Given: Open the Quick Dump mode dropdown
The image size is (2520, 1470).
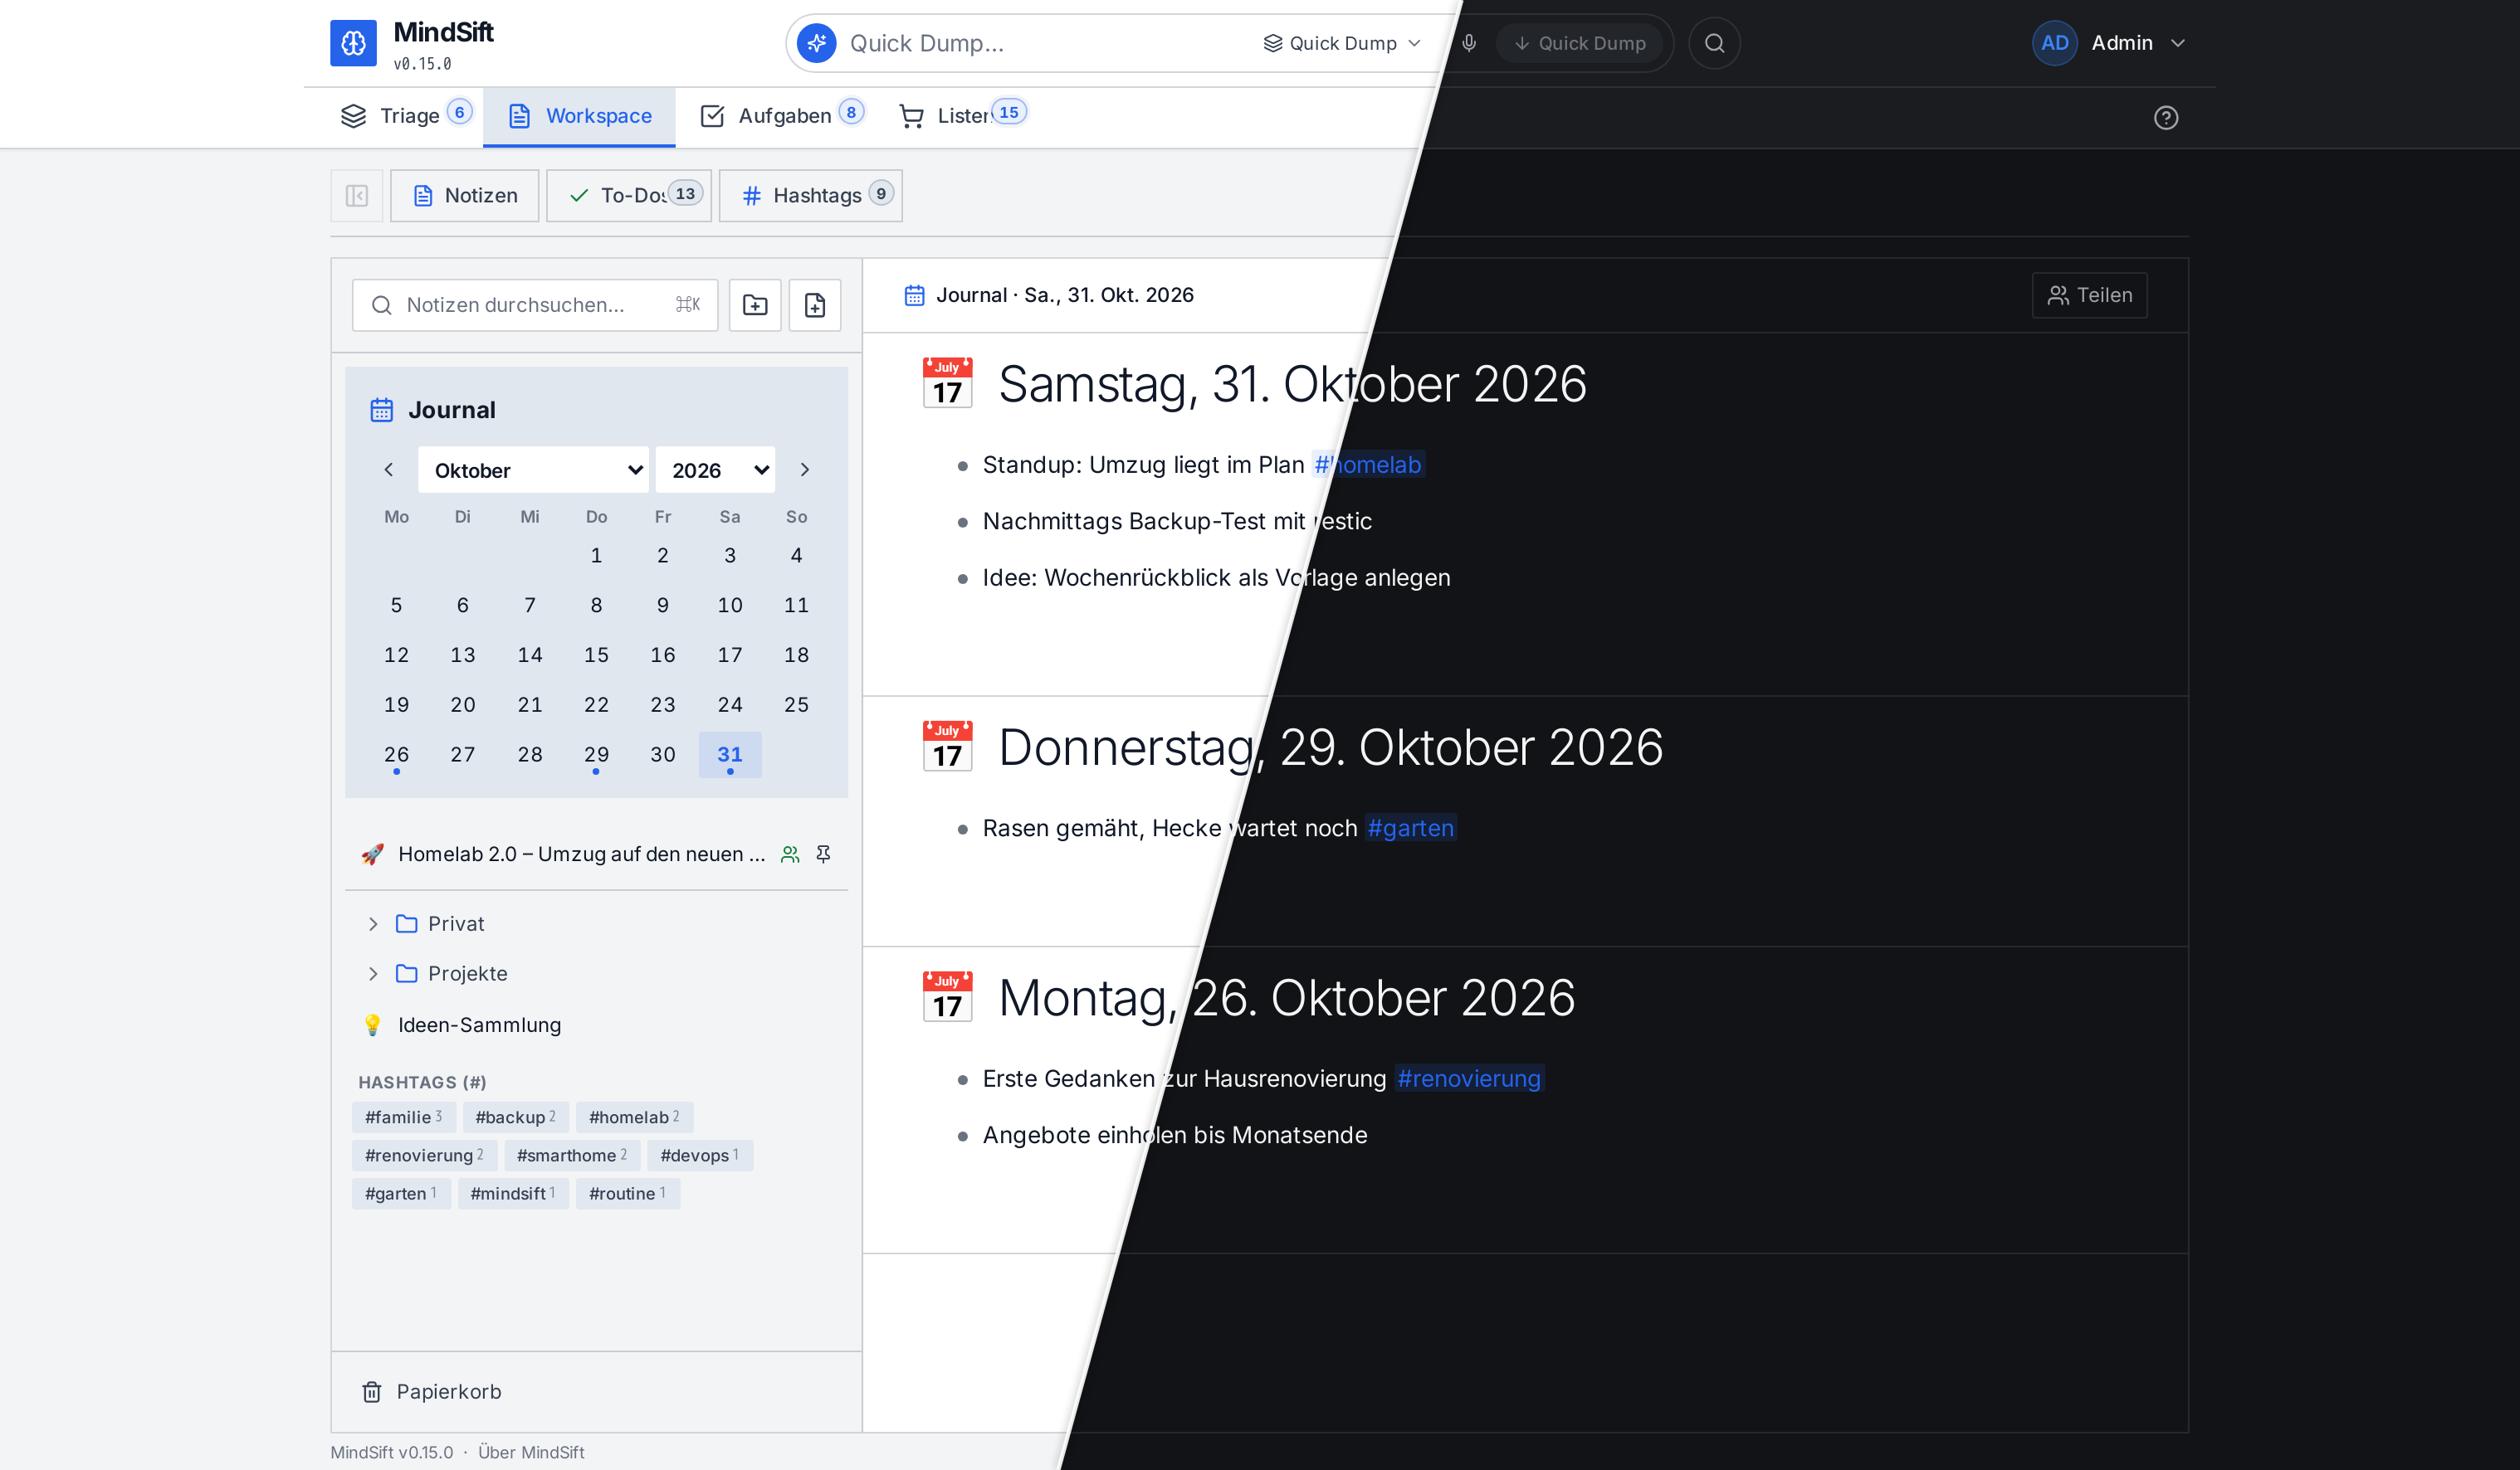Looking at the screenshot, I should (x=1341, y=43).
